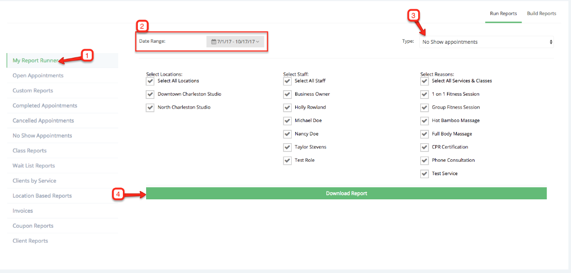The width and height of the screenshot is (571, 273).
Task: Toggle the CPR Certification checkbox
Action: coord(424,147)
